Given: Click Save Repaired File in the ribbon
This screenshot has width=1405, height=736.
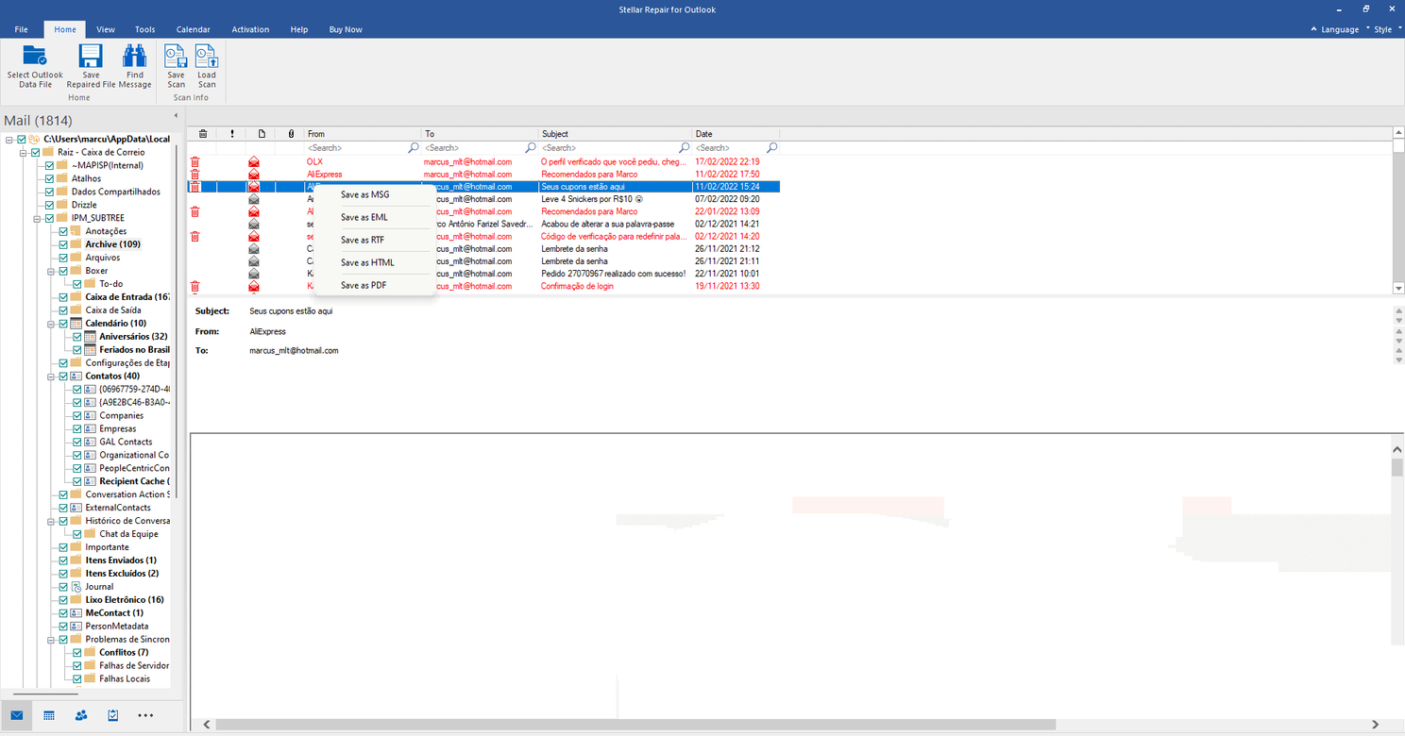Looking at the screenshot, I should (x=91, y=66).
